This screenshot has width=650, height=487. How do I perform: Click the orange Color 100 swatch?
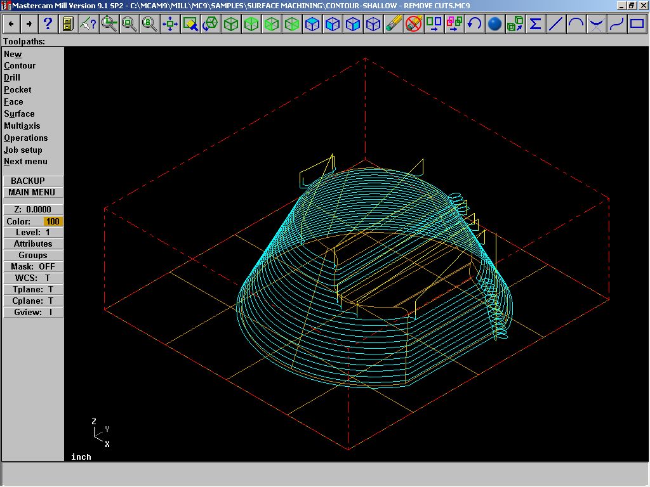click(52, 221)
